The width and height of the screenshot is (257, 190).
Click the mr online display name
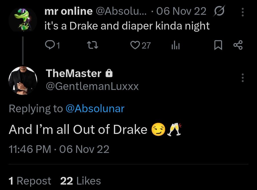[x=69, y=11]
